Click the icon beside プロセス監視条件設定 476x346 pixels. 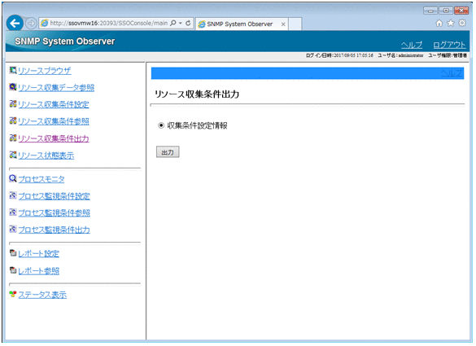13,195
